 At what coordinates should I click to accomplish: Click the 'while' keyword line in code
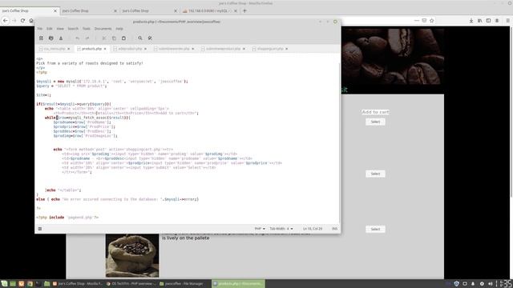(x=87, y=118)
